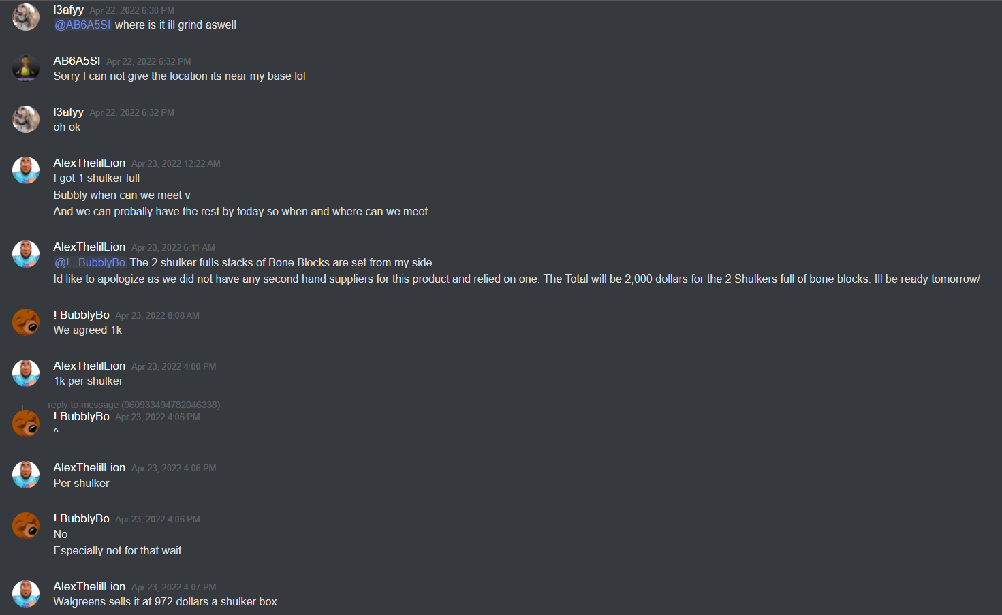Click the I3afyy username above "oh ok"
Image resolution: width=1002 pixels, height=615 pixels.
(69, 112)
